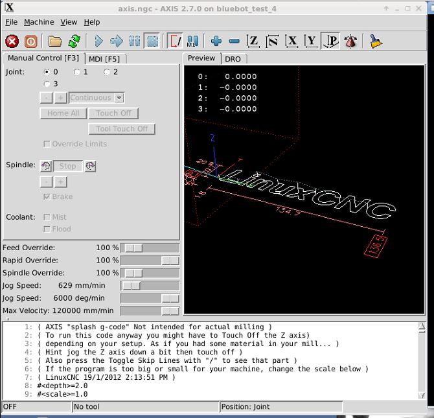
Task: Adjust the deg/min Jog Speed slider
Action: click(150, 298)
